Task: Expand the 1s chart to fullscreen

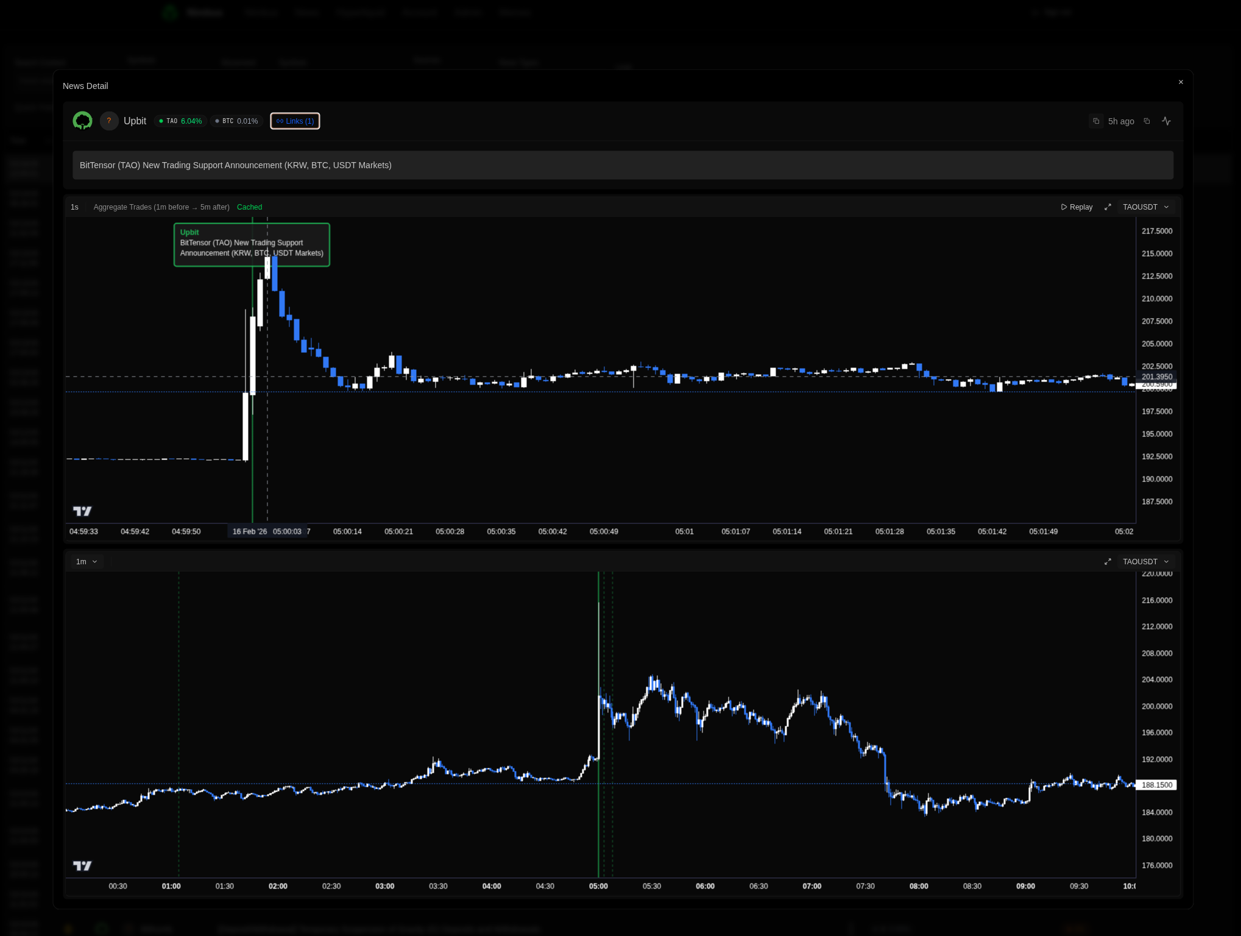Action: 1108,207
